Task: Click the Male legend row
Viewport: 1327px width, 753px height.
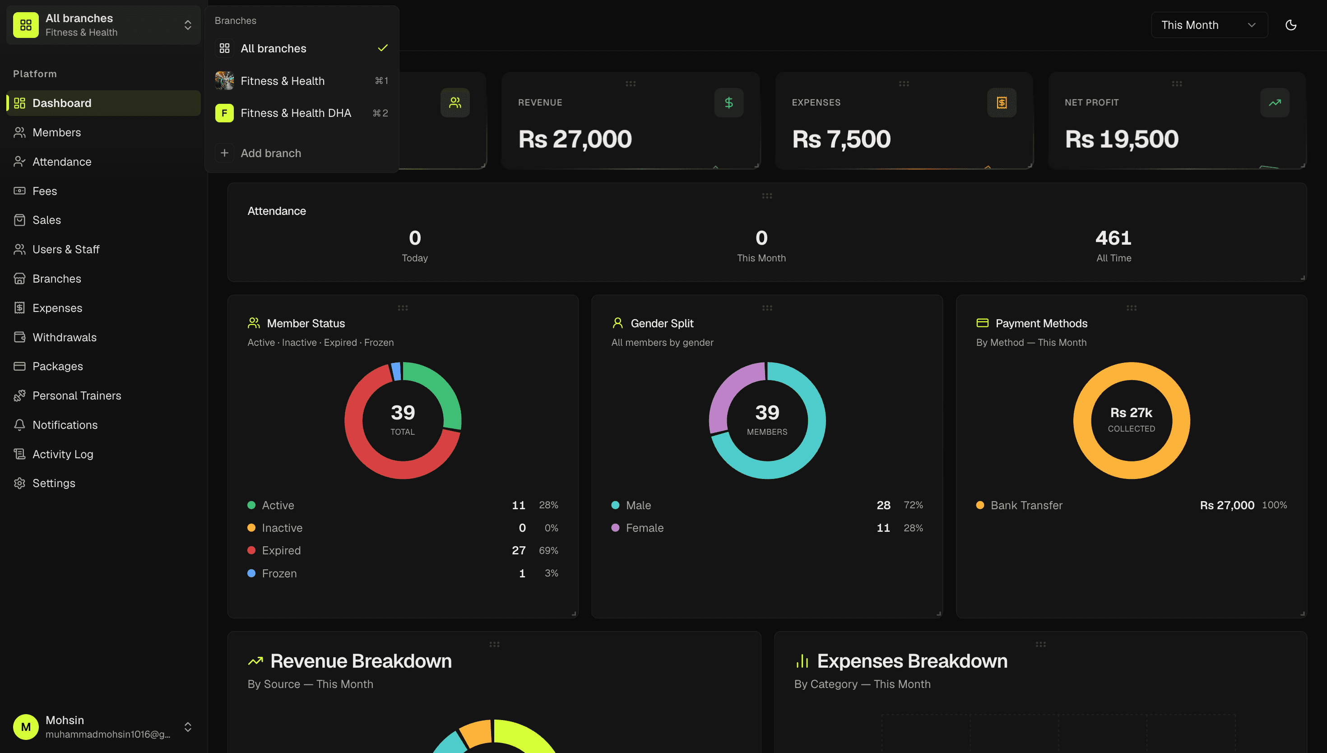Action: (x=767, y=505)
